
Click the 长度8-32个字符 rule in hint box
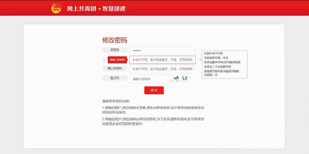(x=213, y=53)
